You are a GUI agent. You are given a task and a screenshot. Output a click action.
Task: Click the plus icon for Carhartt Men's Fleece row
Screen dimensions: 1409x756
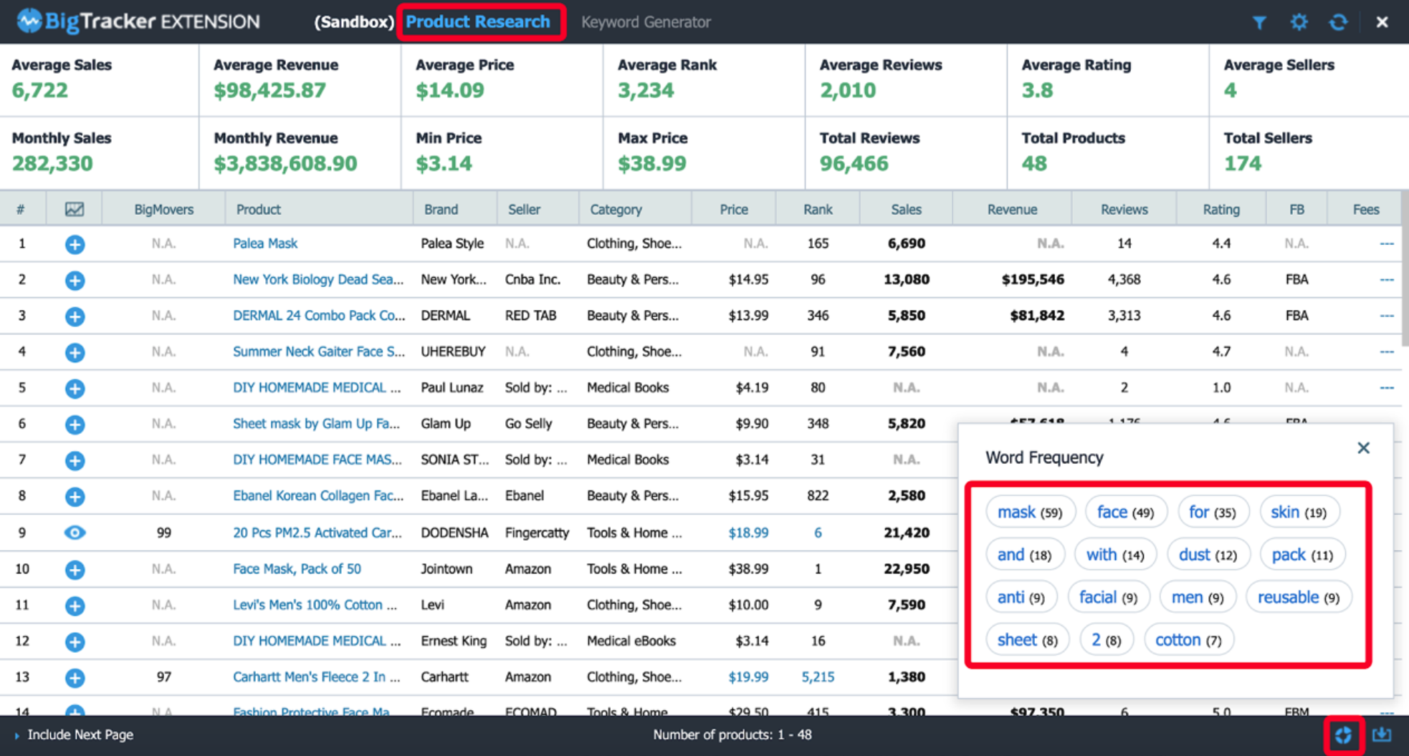coord(75,677)
